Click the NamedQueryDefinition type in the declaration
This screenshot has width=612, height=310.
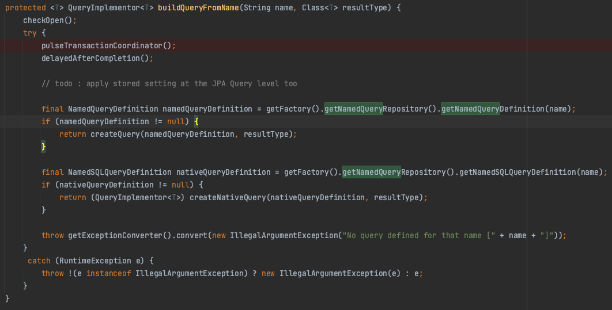[113, 109]
